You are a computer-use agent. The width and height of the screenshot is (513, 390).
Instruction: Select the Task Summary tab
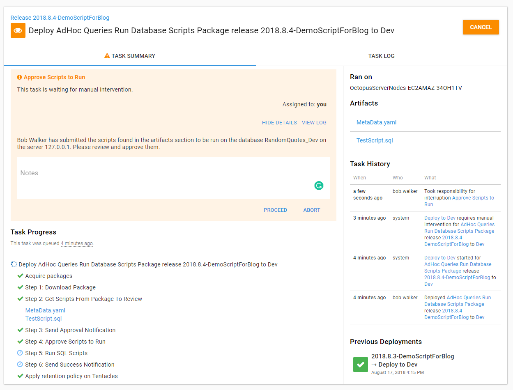point(130,56)
